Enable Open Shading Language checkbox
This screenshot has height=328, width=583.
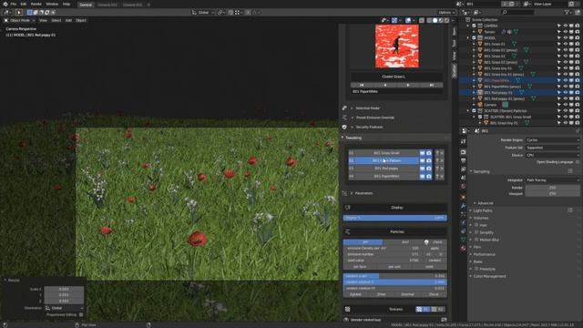[x=578, y=162]
